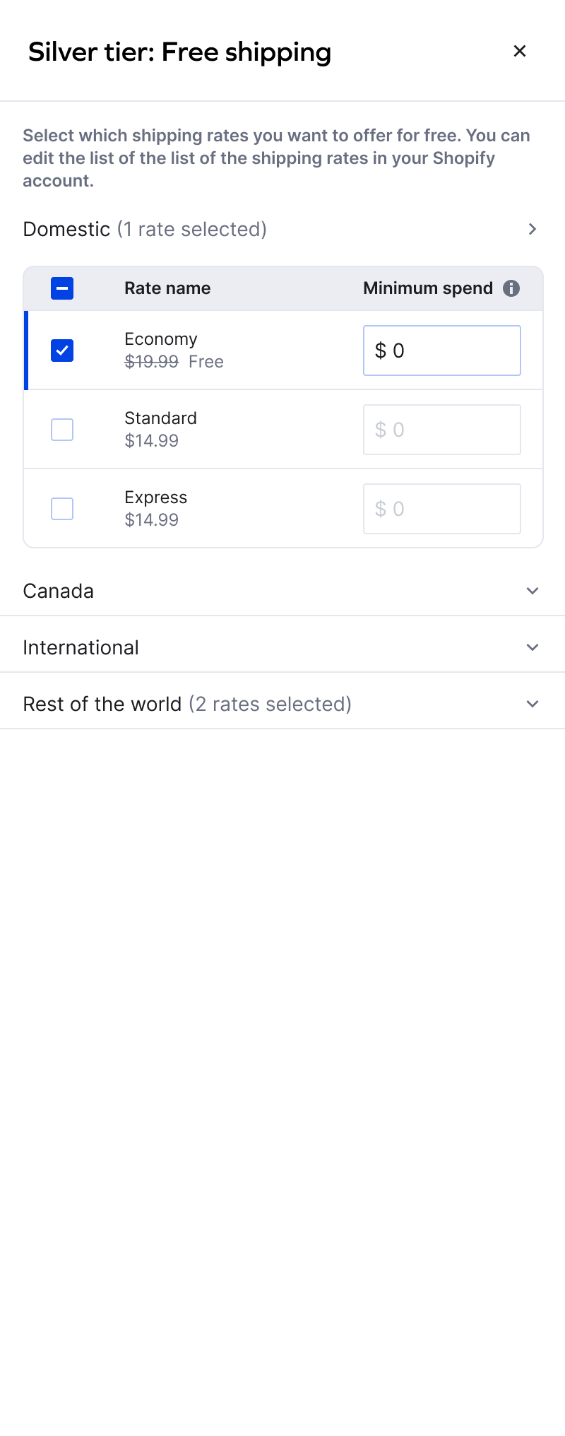Click the Express minimum spend field
Screen dimensions: 565x1436
[442, 509]
